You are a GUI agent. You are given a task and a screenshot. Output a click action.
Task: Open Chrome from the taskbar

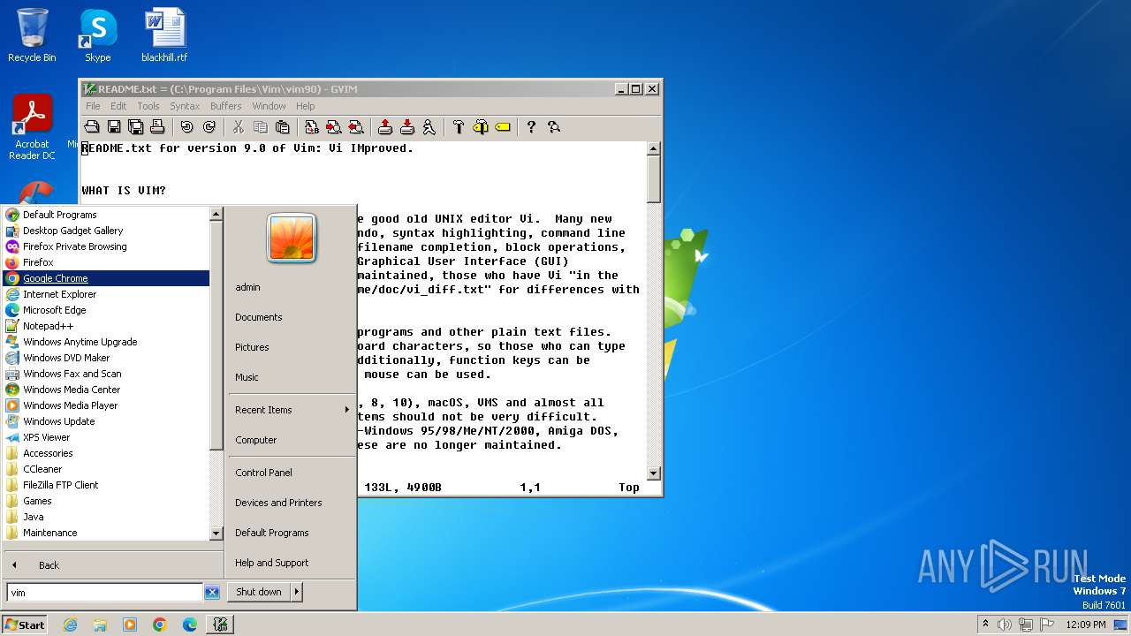click(160, 625)
